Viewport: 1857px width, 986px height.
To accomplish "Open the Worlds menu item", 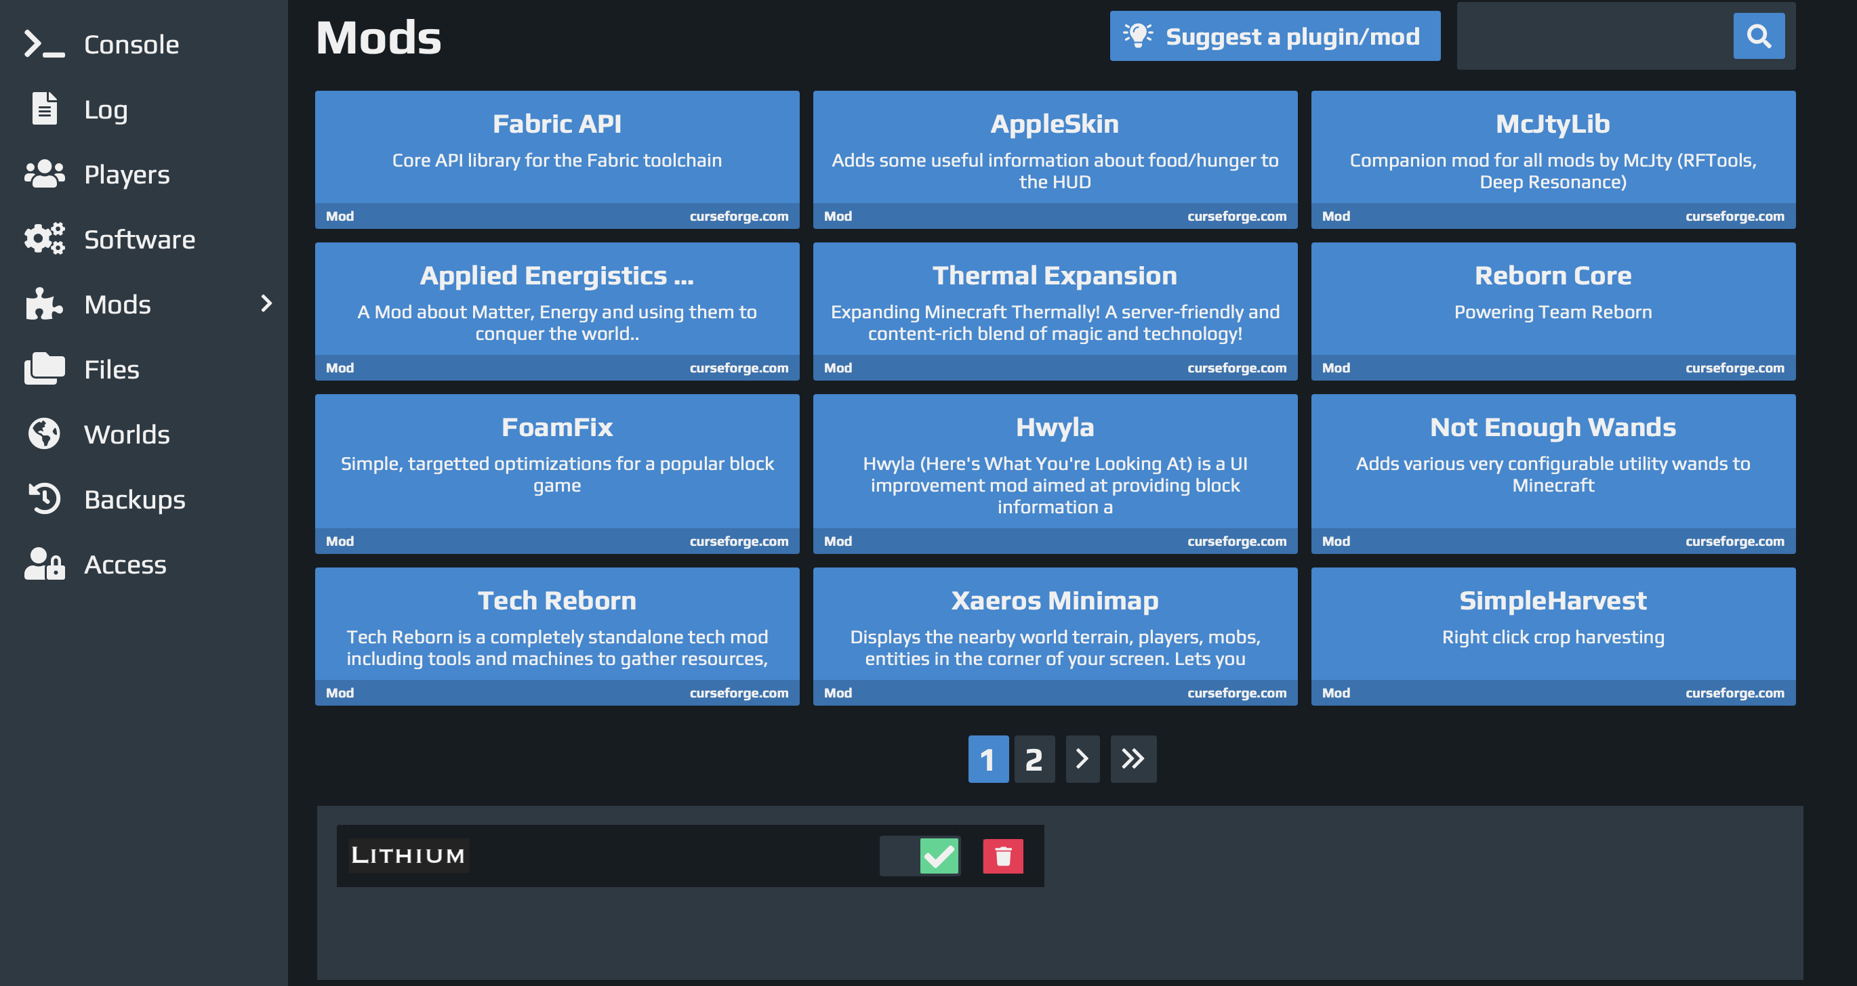I will click(x=144, y=433).
